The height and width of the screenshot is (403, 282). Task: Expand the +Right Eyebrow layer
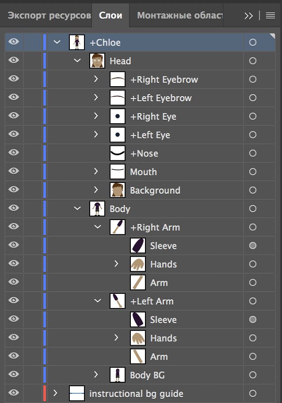click(x=96, y=79)
